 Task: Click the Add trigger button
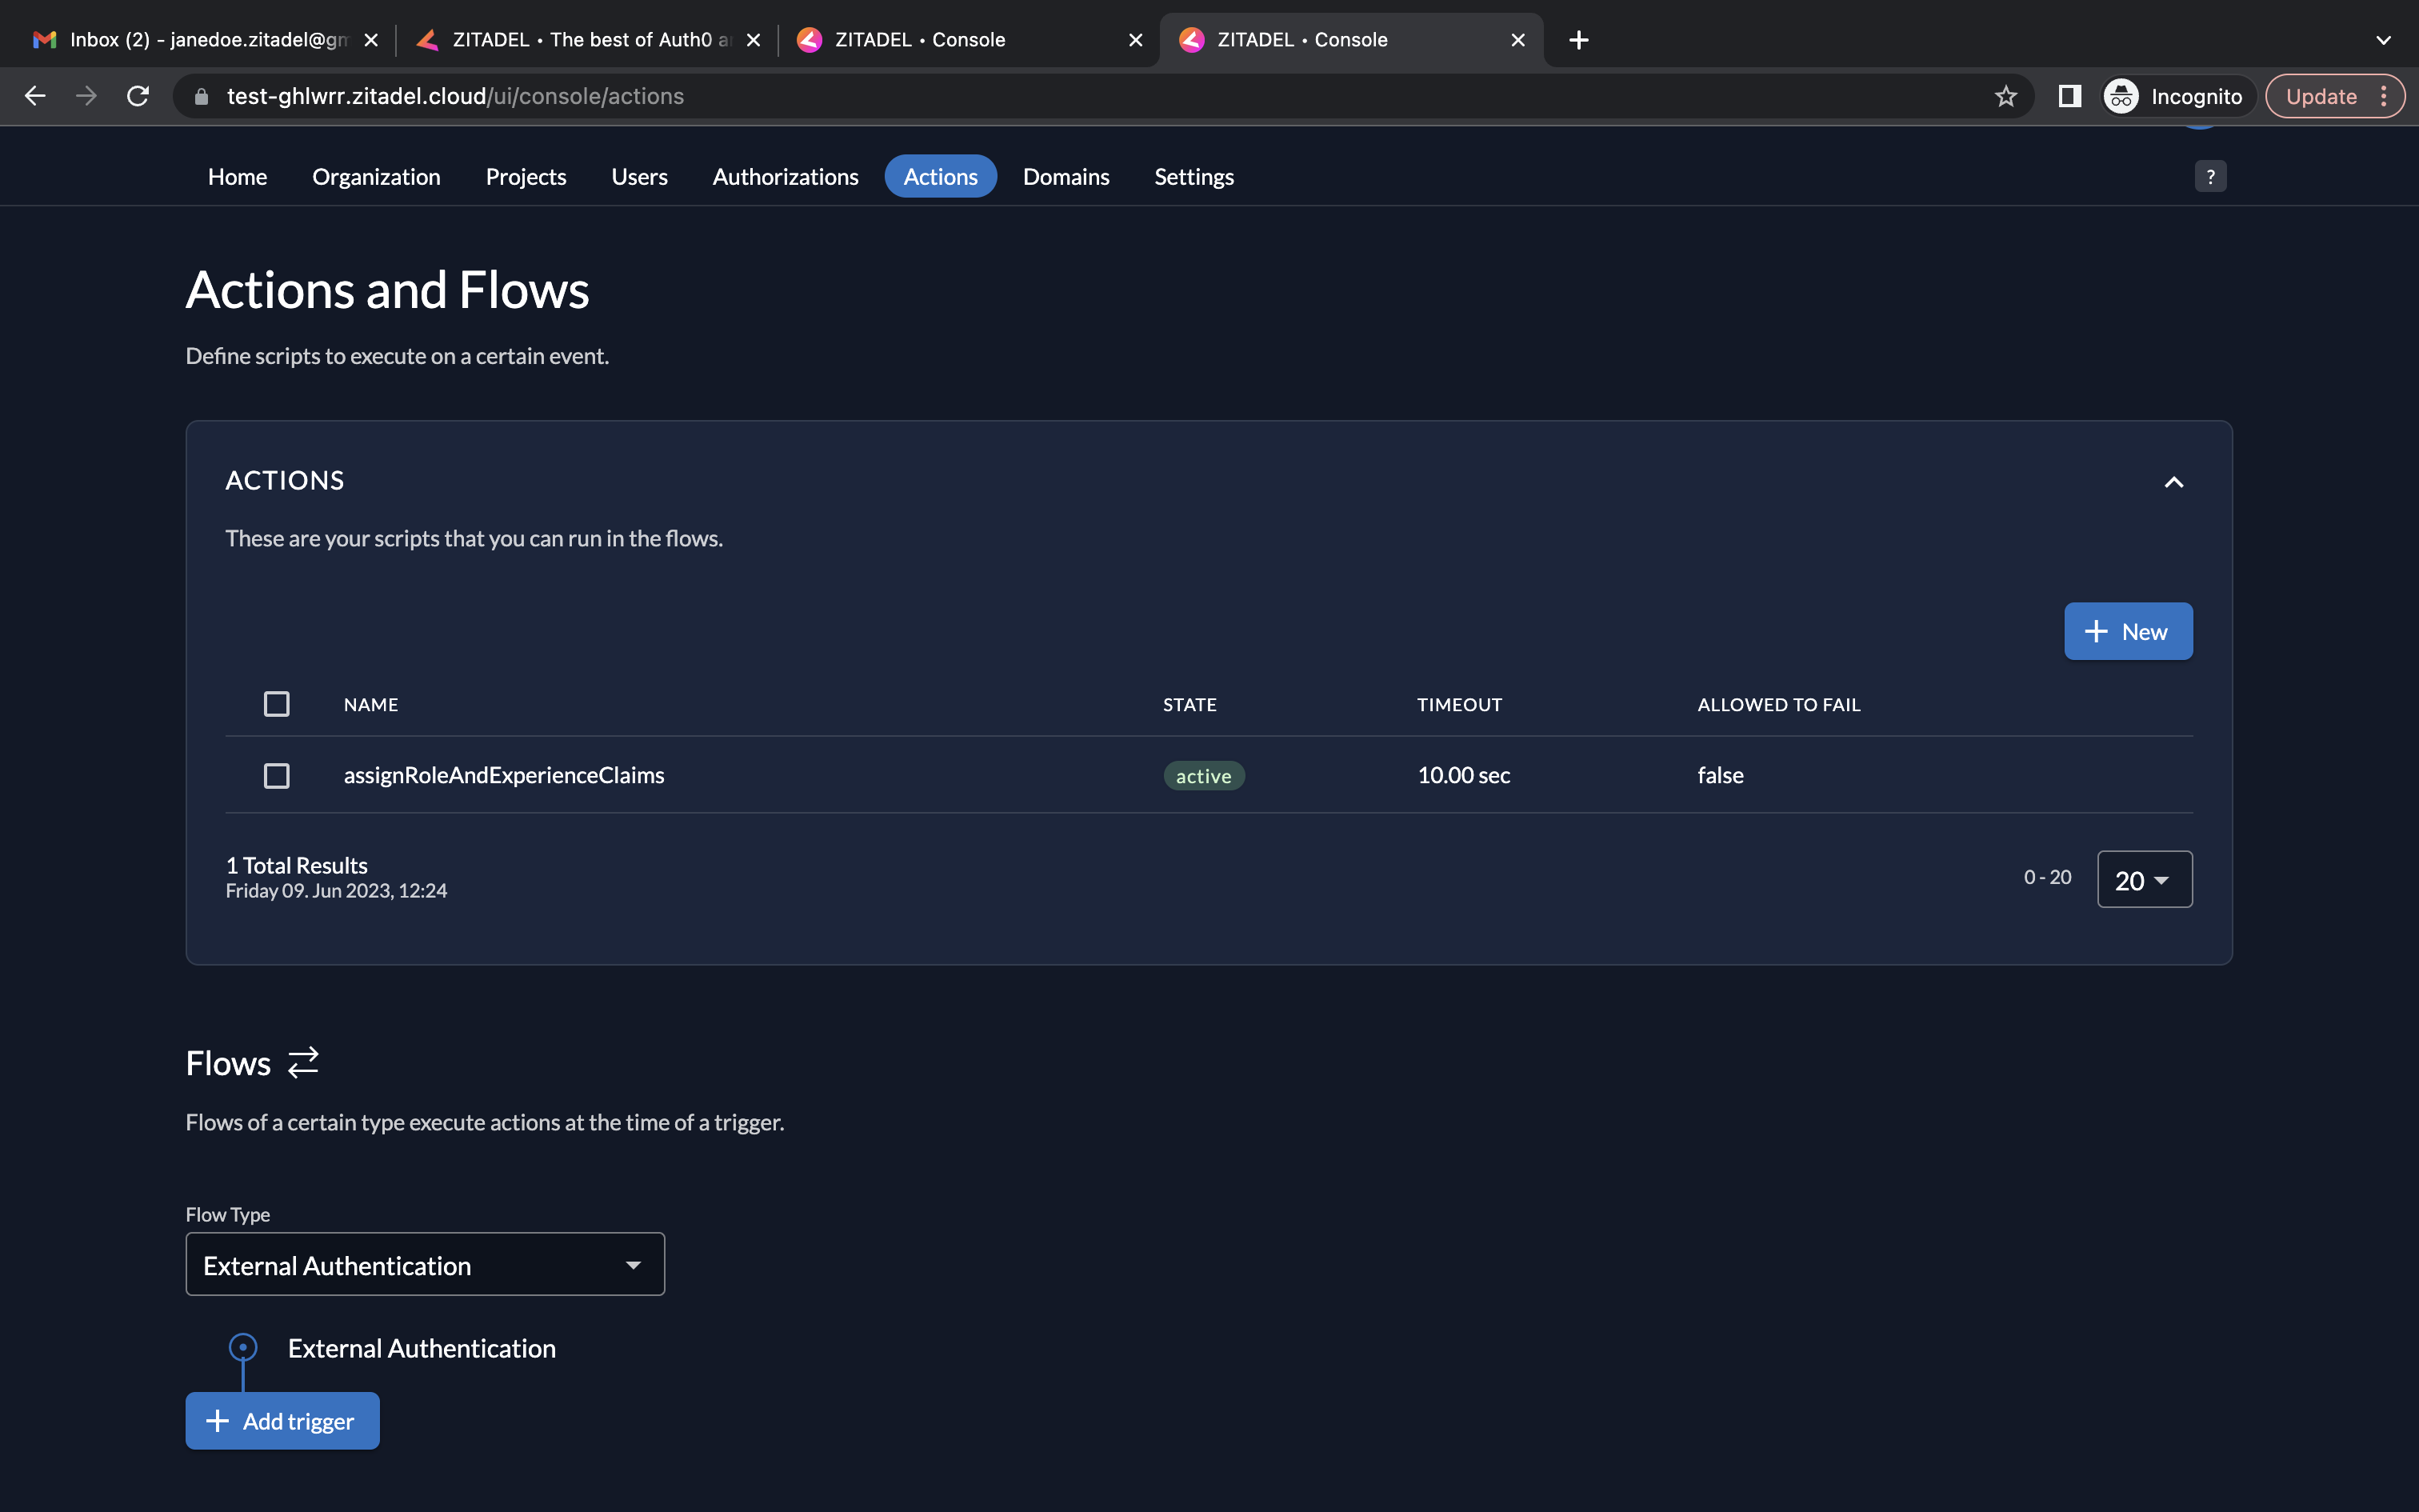(x=282, y=1421)
